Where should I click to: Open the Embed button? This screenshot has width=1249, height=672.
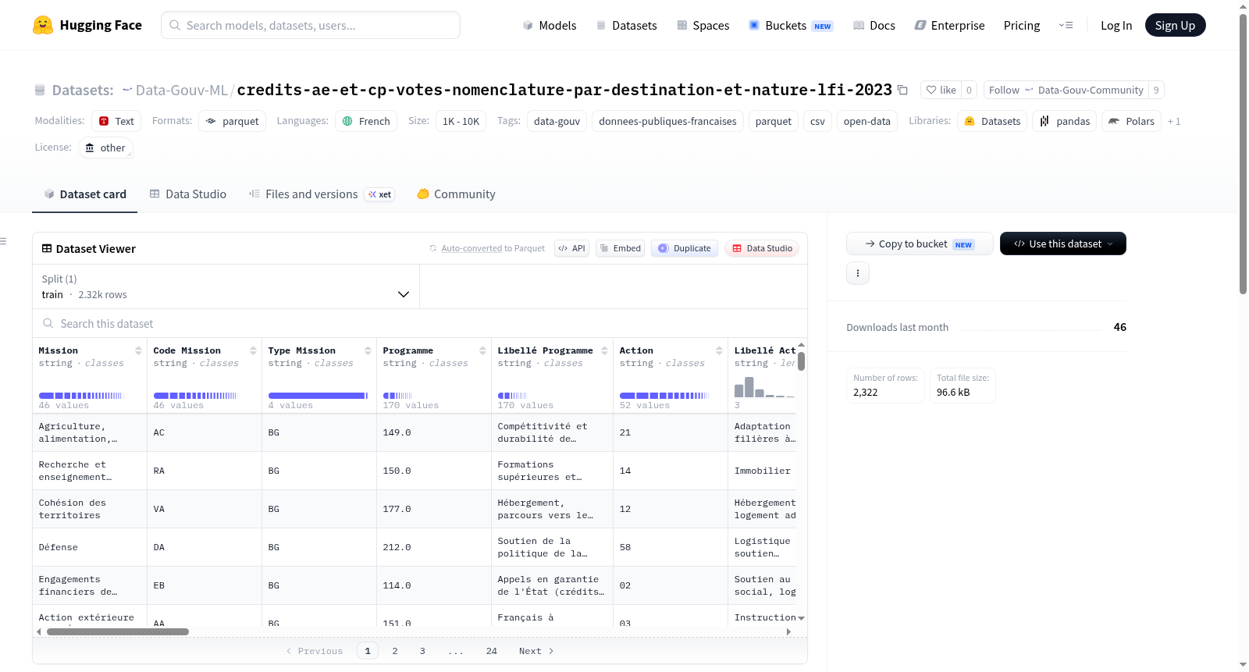point(620,248)
